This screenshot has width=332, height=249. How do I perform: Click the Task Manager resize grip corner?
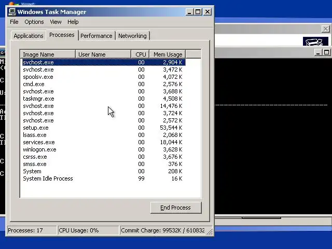tap(210, 232)
